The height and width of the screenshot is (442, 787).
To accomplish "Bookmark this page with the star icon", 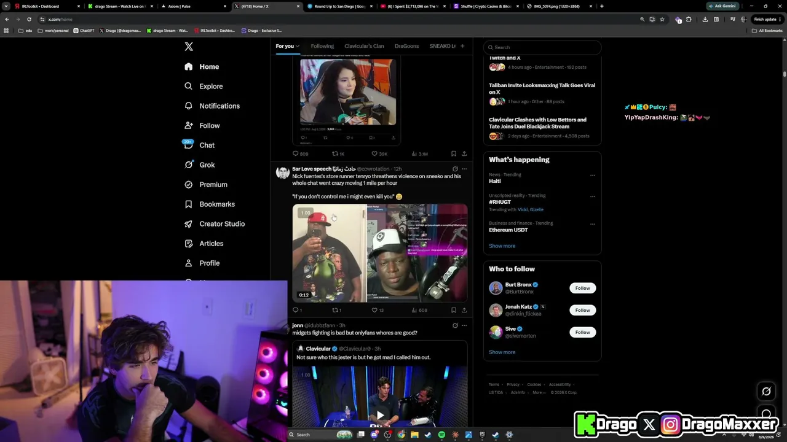I will [x=662, y=19].
